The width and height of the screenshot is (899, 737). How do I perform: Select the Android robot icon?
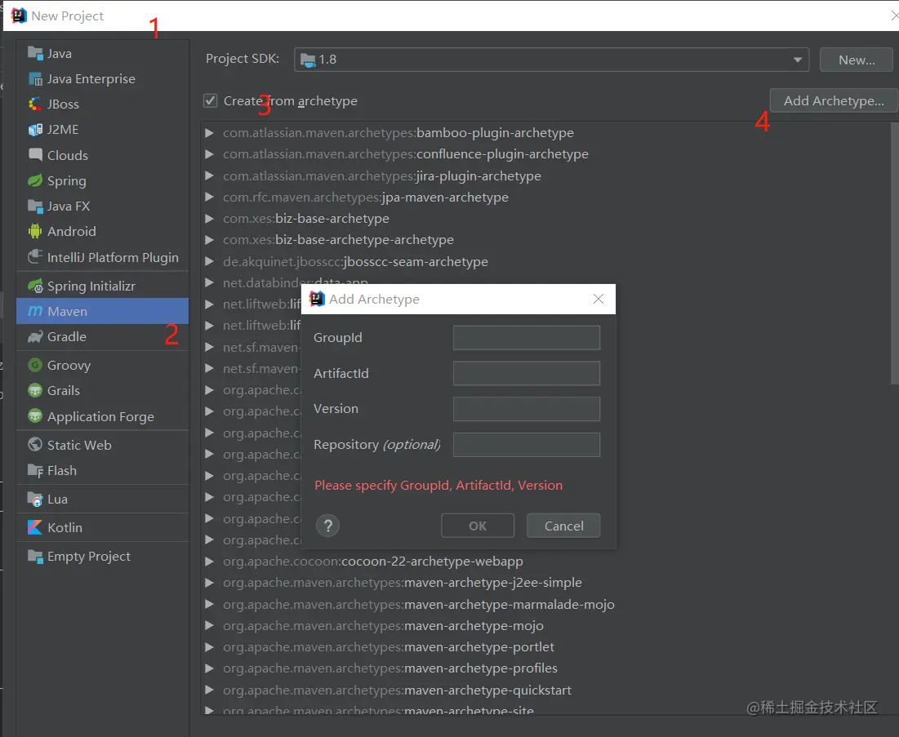[x=36, y=231]
